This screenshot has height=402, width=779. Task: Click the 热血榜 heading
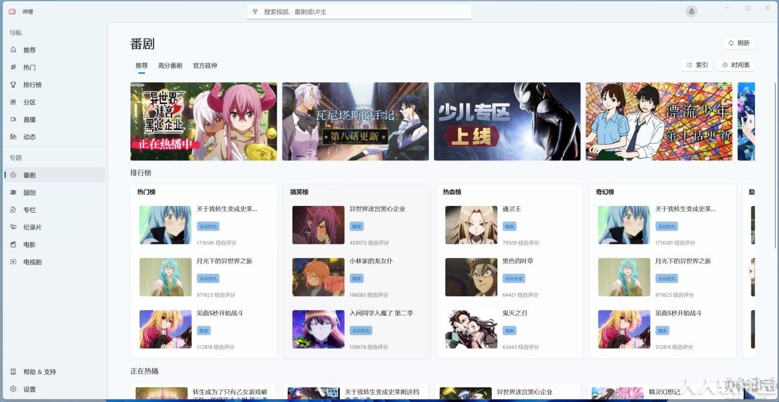452,192
